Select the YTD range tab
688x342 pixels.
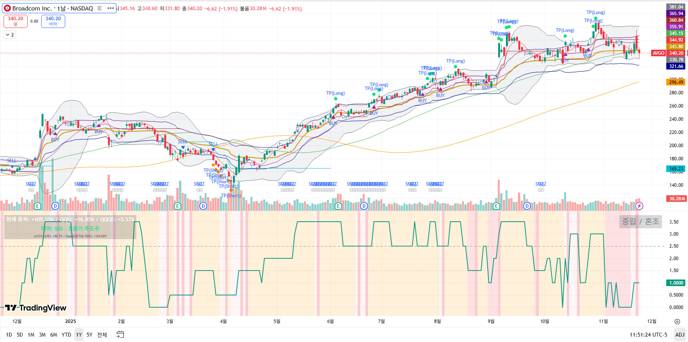(66, 335)
